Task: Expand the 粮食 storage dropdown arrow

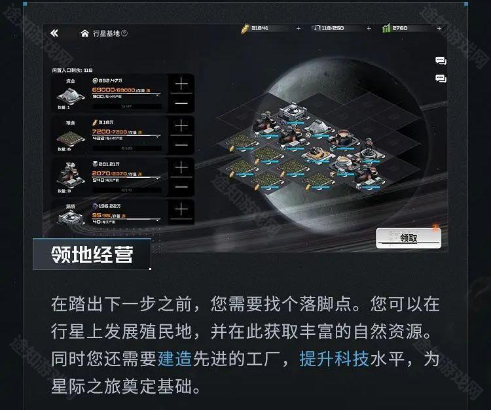Action: click(158, 137)
